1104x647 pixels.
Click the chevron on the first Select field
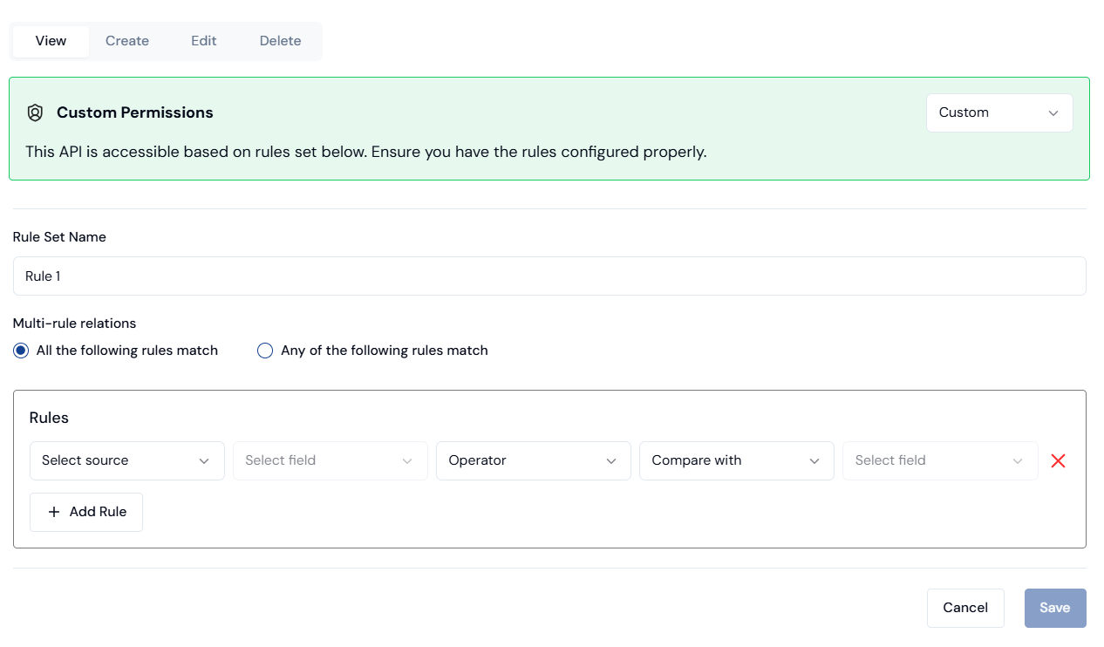[x=406, y=460]
